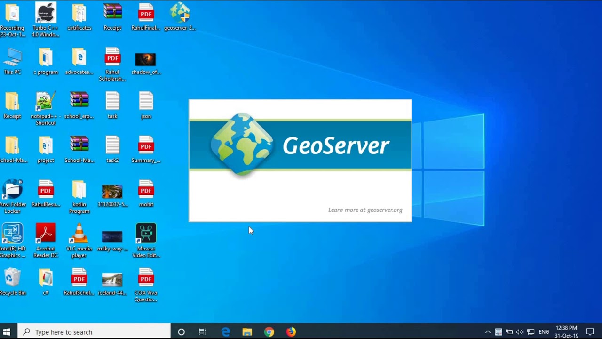Open the battery status tray icon
This screenshot has height=339, width=602.
pyautogui.click(x=509, y=332)
